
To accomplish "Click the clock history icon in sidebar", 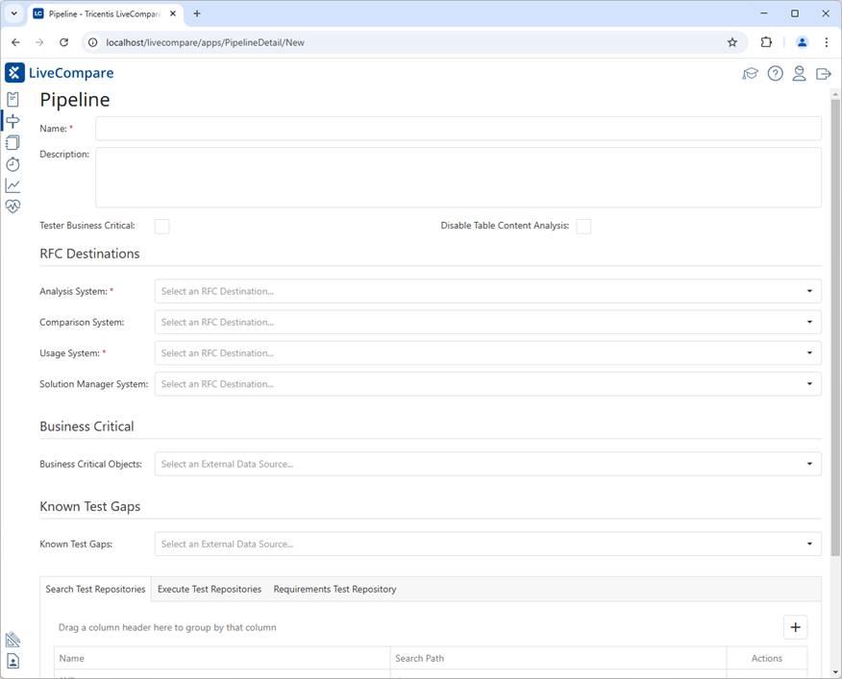I will [12, 164].
